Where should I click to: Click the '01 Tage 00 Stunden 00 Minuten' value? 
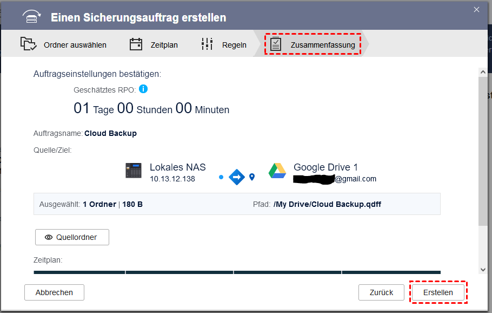pyautogui.click(x=151, y=108)
